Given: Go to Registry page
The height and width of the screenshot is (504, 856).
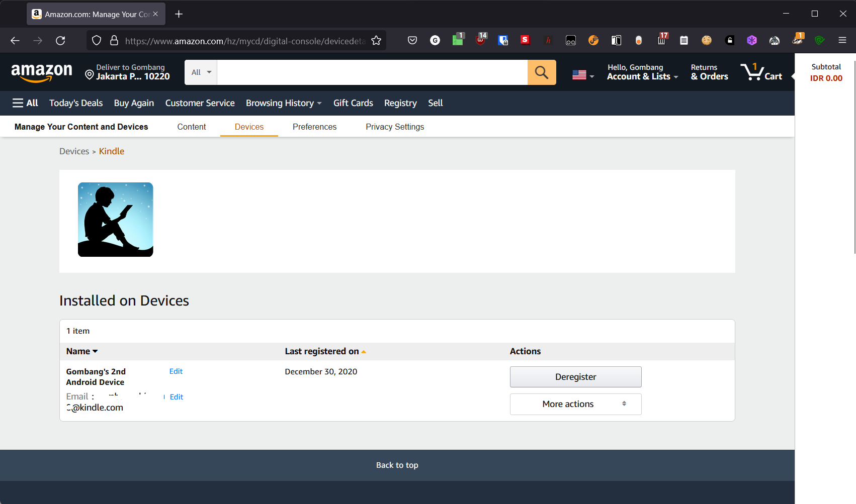Looking at the screenshot, I should (400, 103).
